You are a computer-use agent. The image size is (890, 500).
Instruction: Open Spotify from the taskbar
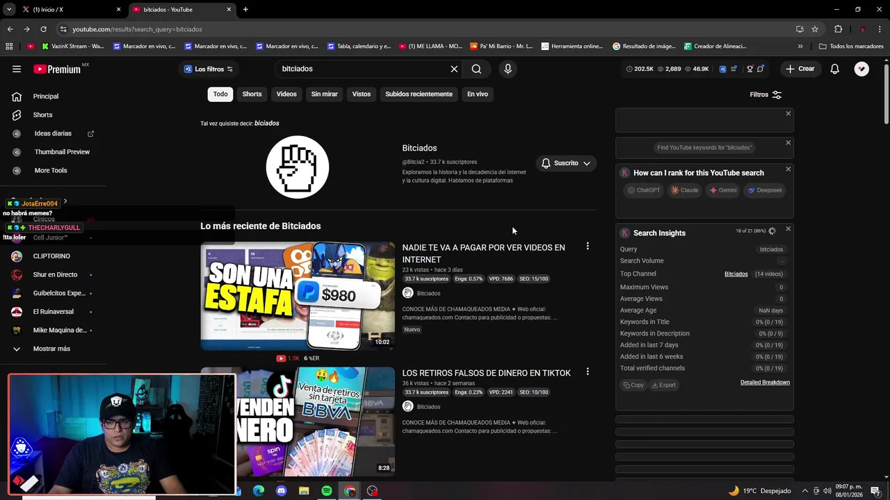327,491
